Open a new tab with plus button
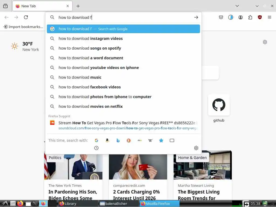 coord(78,6)
